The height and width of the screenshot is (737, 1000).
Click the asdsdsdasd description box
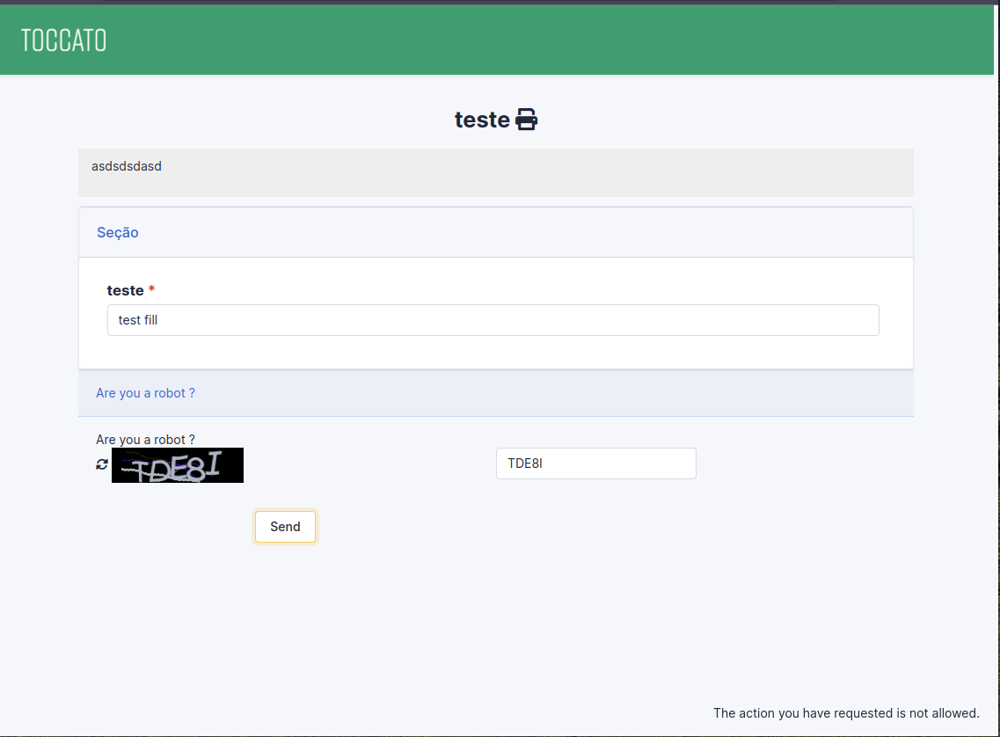(x=127, y=166)
